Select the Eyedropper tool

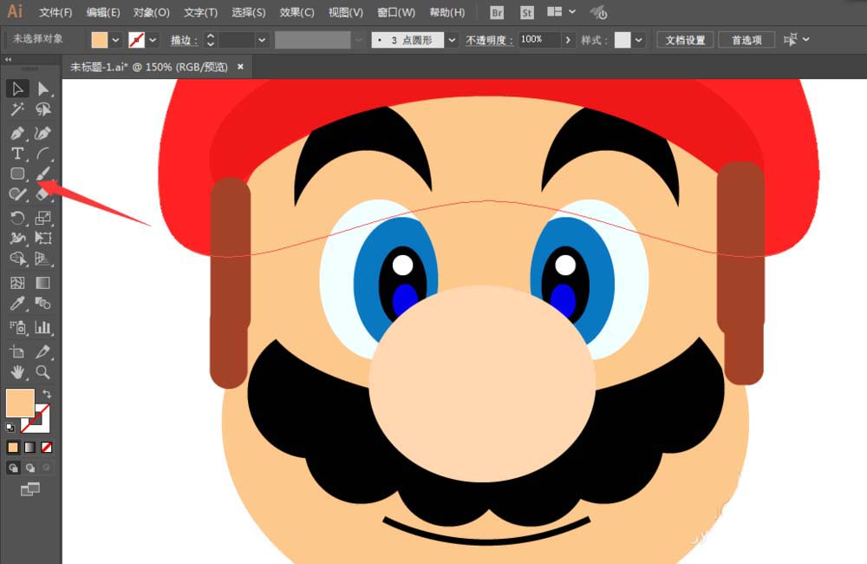coord(17,304)
